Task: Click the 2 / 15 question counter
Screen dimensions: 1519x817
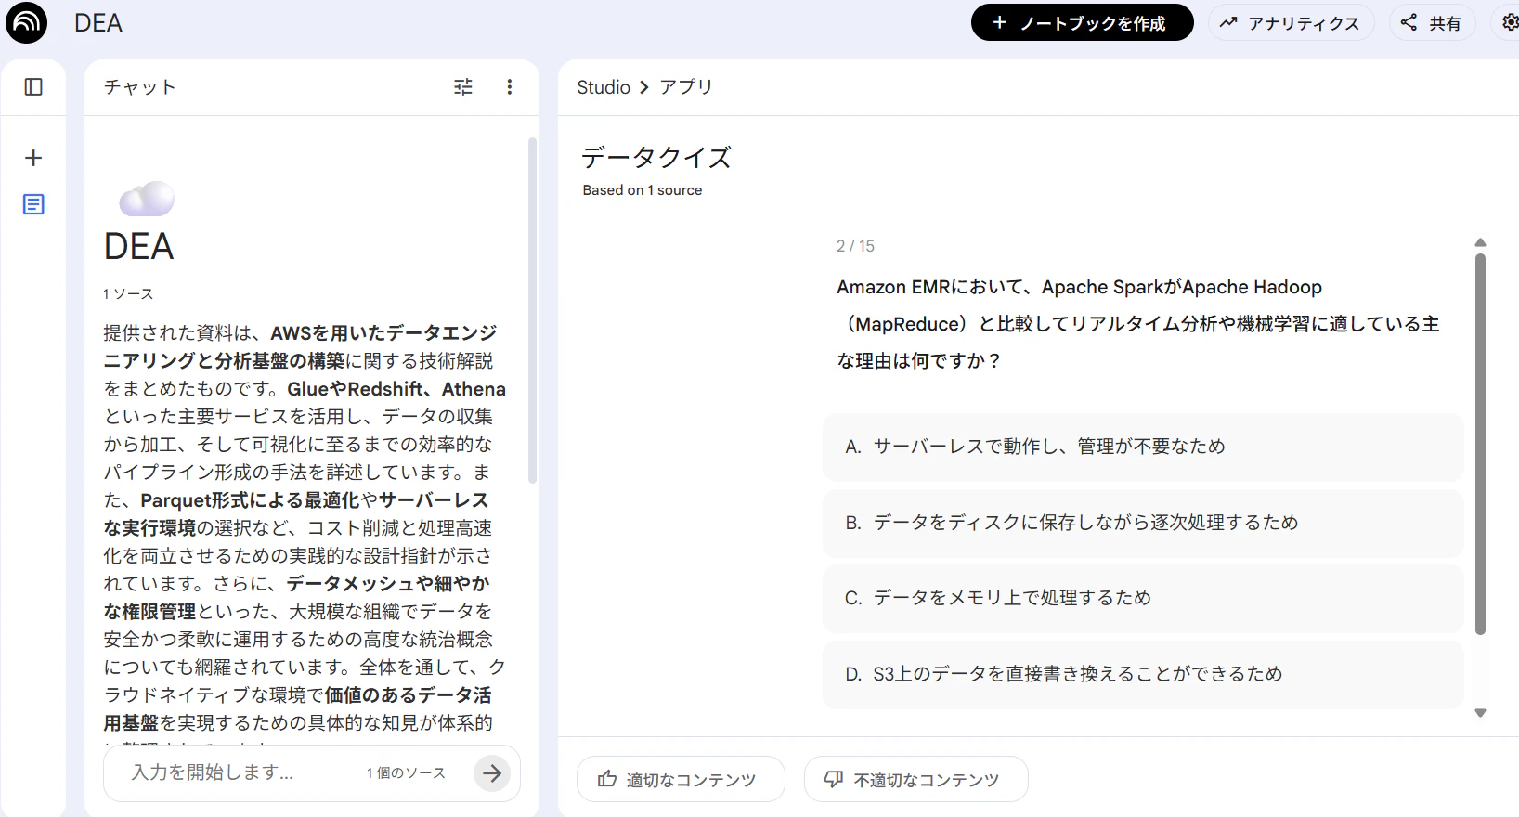Action: click(855, 246)
